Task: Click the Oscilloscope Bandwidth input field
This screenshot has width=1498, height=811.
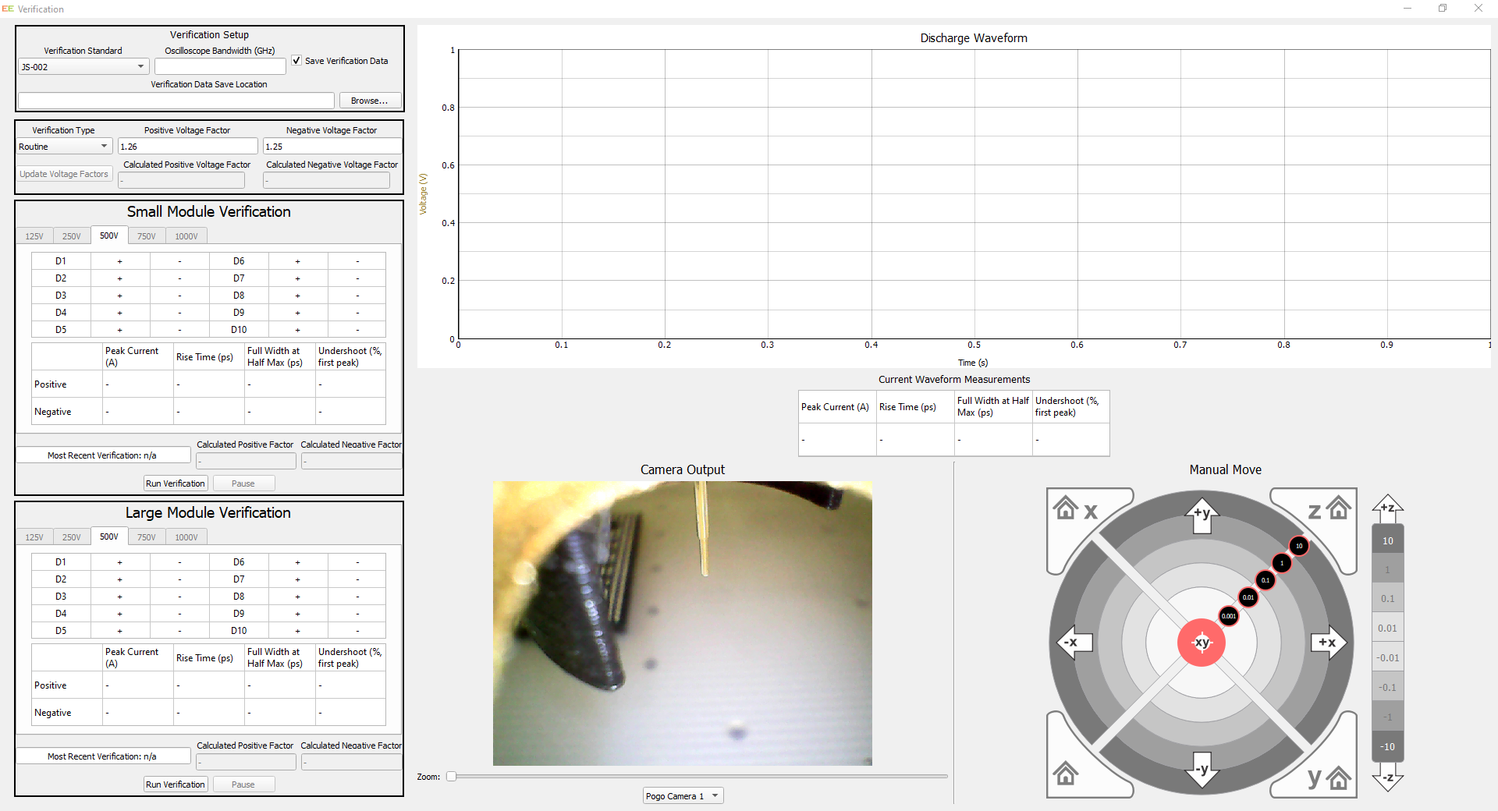Action: (220, 67)
